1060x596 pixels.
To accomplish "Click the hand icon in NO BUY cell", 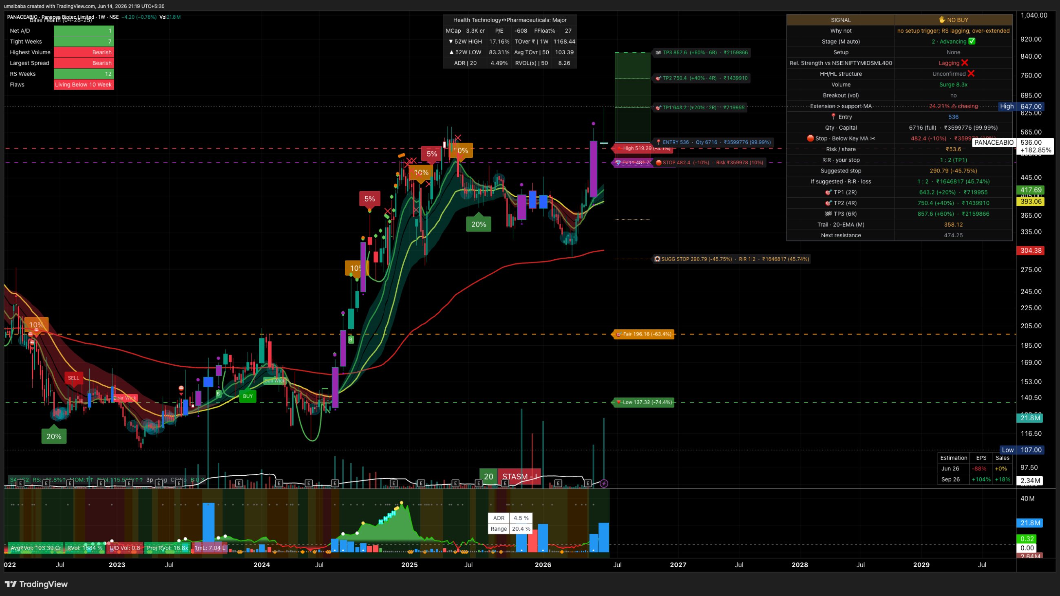I will 941,20.
